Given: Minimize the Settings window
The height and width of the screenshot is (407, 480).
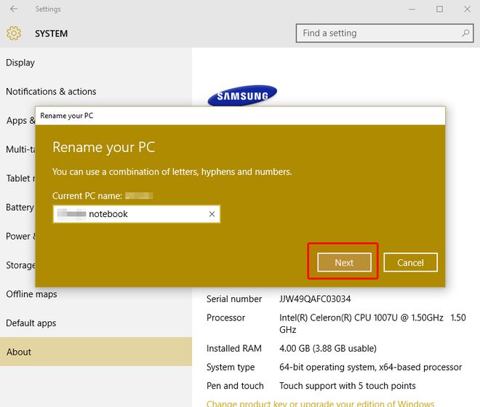Looking at the screenshot, I should point(412,9).
